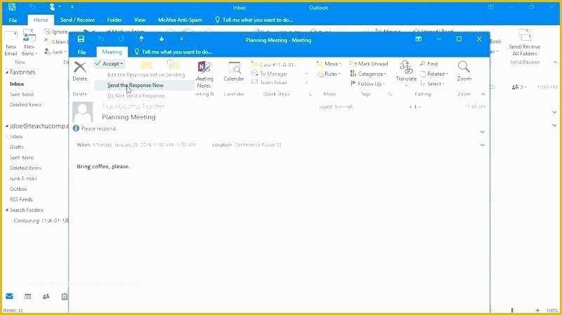
Task: Select Drafts folder
Action: (16, 147)
